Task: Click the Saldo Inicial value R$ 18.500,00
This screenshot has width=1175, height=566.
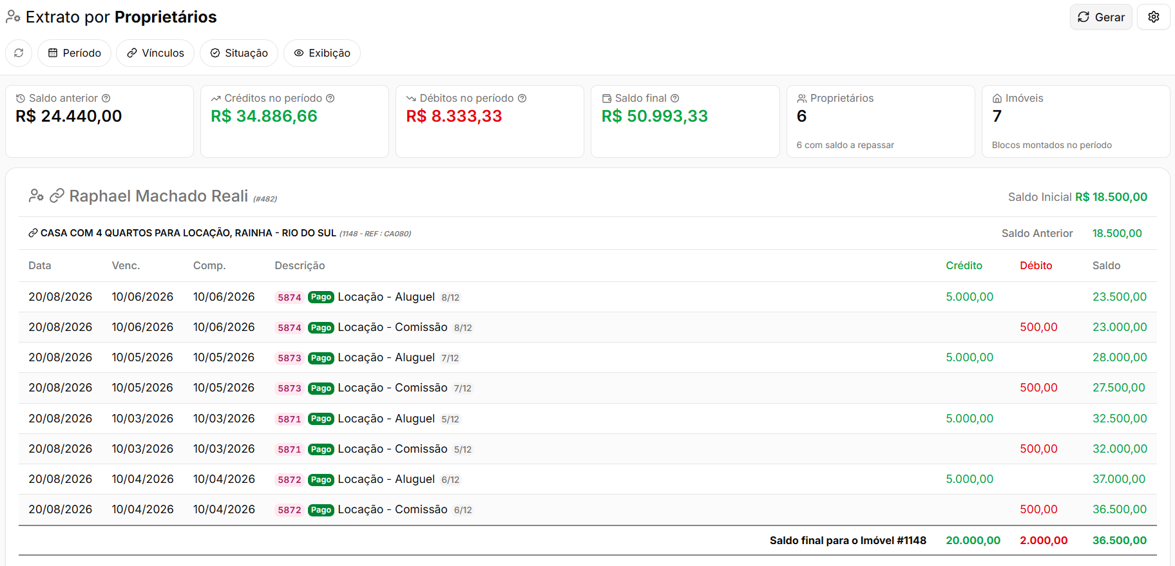Action: 1111,197
